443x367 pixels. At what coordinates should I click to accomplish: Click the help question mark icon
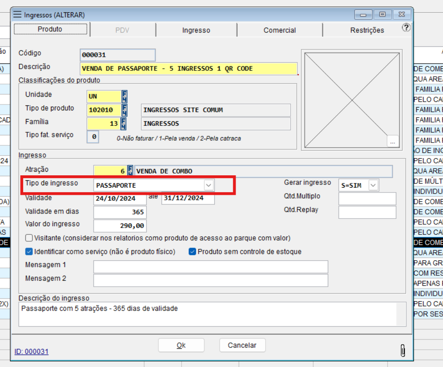tap(406, 28)
